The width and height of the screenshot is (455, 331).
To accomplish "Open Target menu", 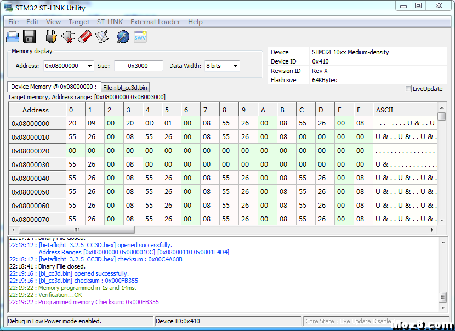I will click(x=79, y=22).
